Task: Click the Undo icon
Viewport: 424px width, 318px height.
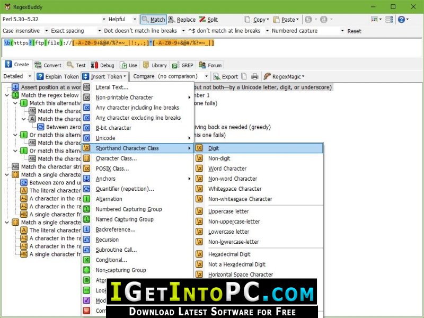Action: pyautogui.click(x=308, y=20)
